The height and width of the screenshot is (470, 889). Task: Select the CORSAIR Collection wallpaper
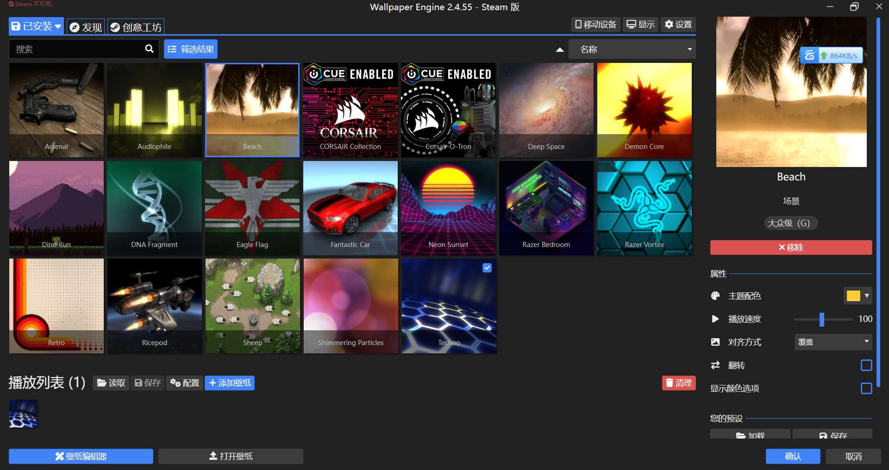click(351, 110)
